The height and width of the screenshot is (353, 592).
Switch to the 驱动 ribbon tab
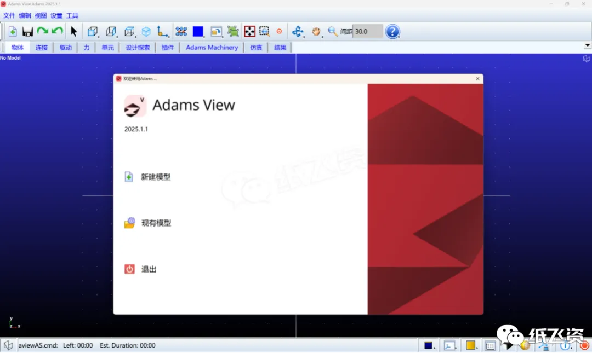pyautogui.click(x=66, y=48)
